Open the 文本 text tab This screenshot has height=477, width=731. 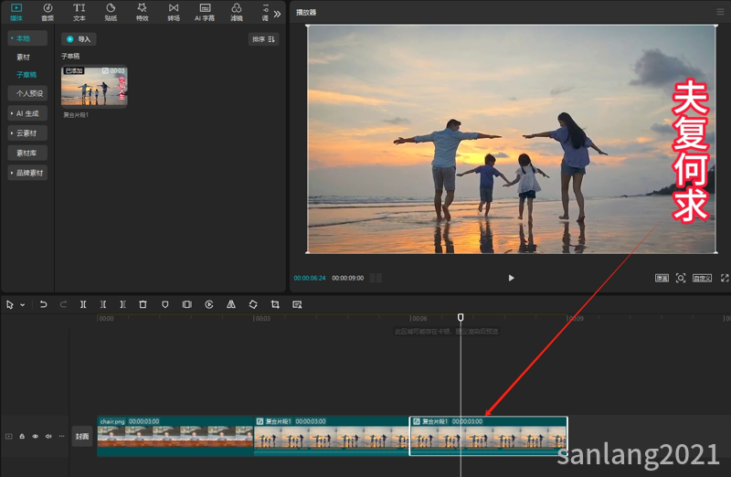click(x=79, y=12)
